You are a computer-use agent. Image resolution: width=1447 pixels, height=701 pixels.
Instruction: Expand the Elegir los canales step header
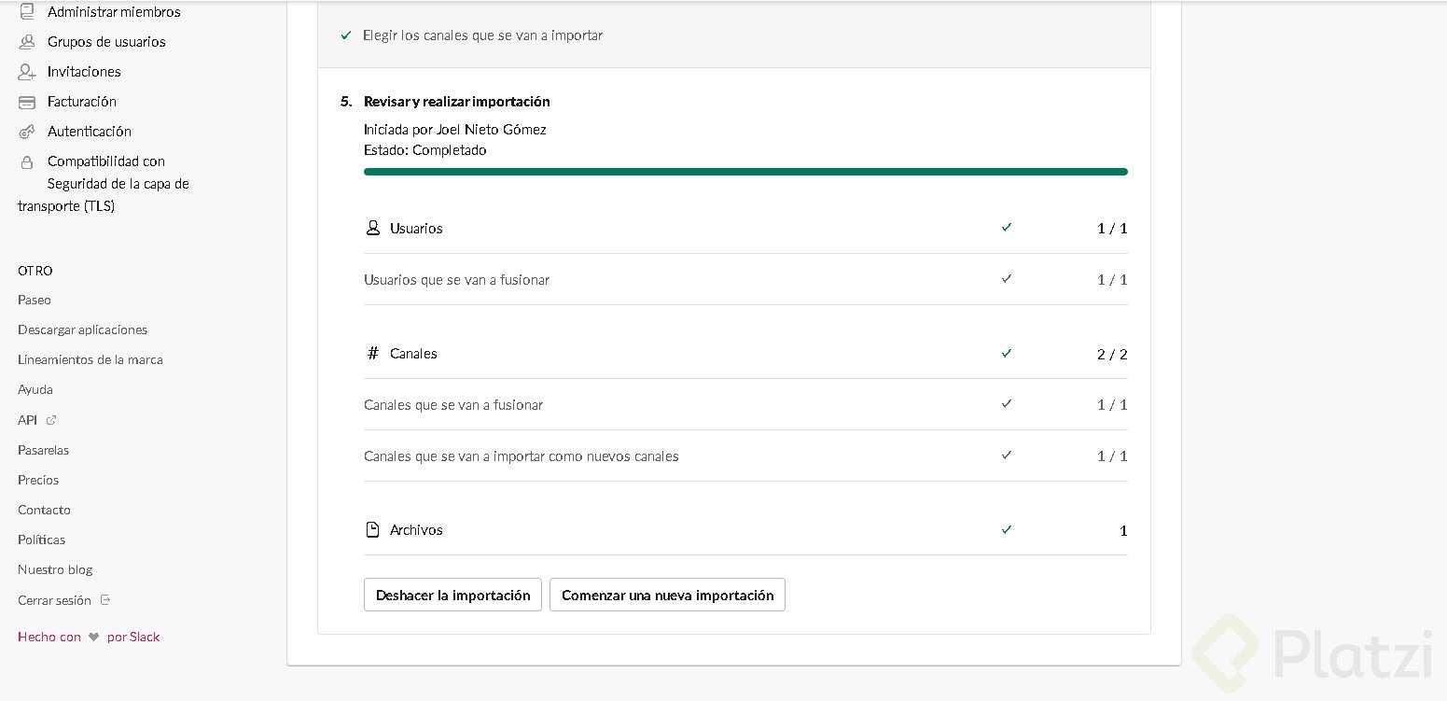click(x=482, y=35)
